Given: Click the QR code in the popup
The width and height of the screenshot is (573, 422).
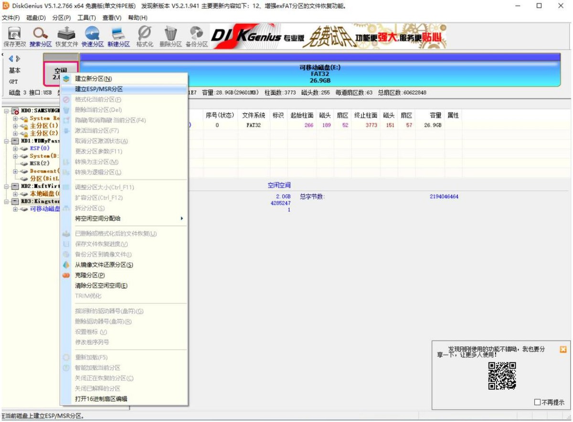Looking at the screenshot, I should pos(502,377).
